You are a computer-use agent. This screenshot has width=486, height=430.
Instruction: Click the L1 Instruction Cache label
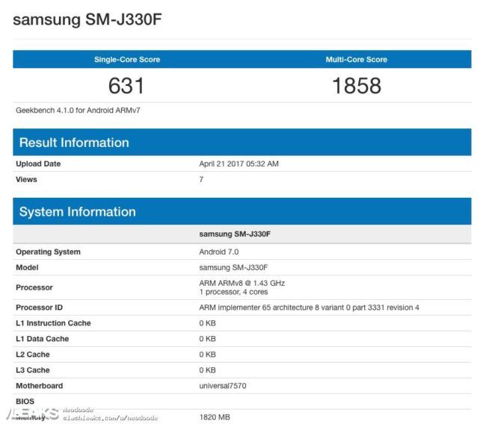point(53,323)
